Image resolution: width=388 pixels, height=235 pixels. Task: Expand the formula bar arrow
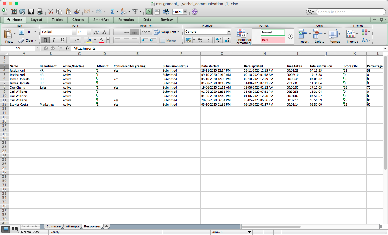[x=385, y=49]
